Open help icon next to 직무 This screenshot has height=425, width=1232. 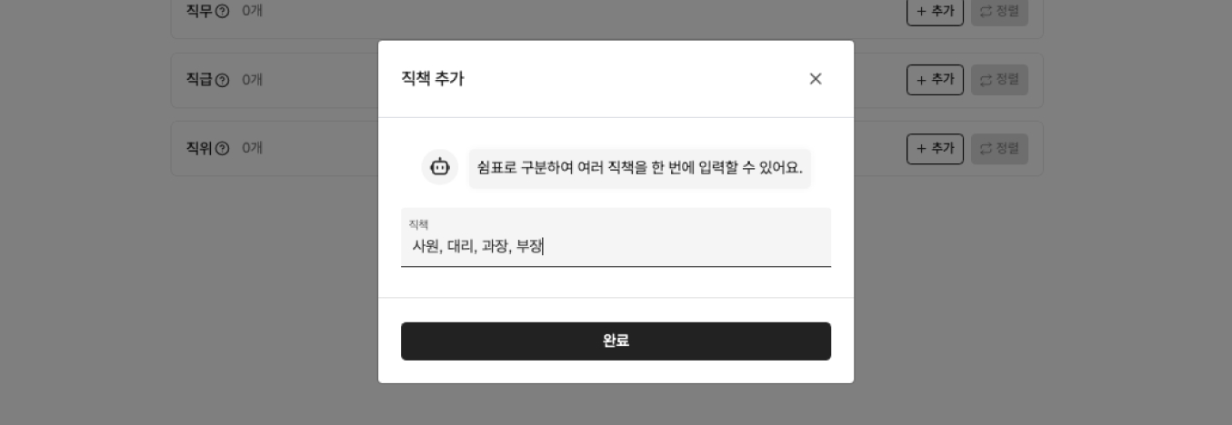pyautogui.click(x=222, y=12)
